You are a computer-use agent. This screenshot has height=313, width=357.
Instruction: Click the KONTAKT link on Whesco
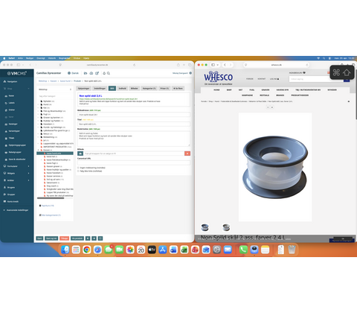tap(261, 79)
